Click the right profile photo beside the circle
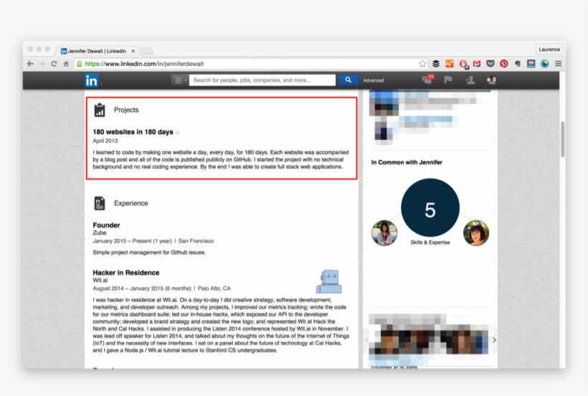Viewport: 588px width, 396px height. (x=476, y=233)
